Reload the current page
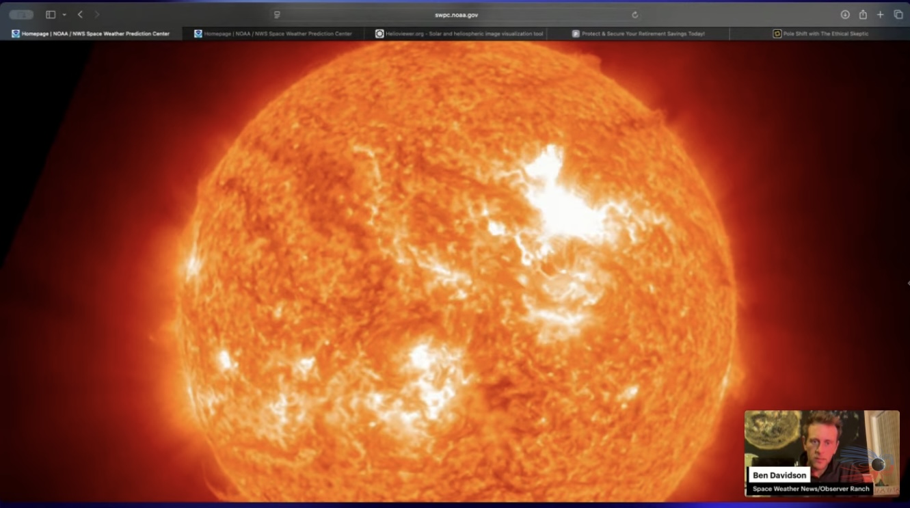This screenshot has height=508, width=910. point(634,14)
